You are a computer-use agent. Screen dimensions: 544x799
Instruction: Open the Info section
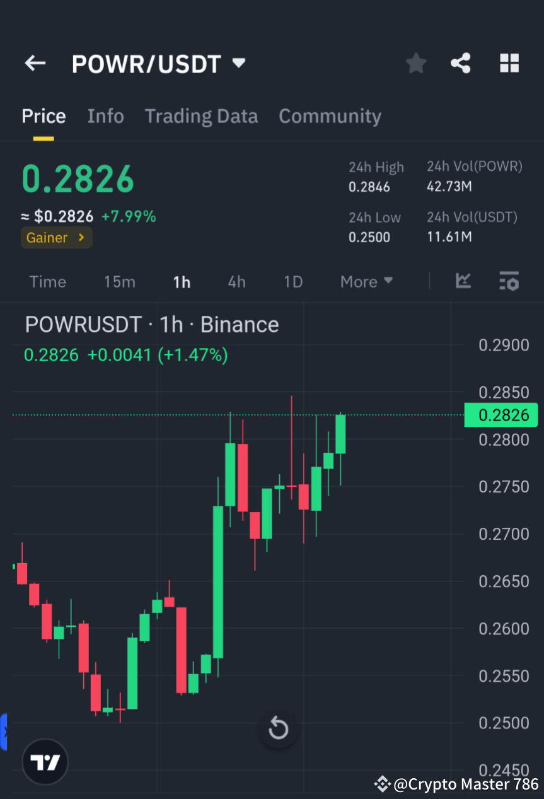105,116
